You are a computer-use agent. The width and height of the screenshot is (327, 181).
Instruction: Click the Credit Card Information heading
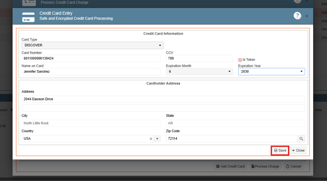point(163,34)
